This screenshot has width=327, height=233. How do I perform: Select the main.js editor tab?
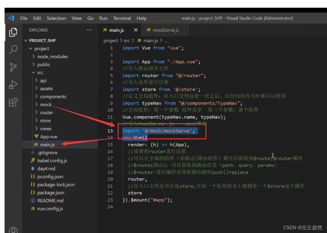(x=120, y=30)
